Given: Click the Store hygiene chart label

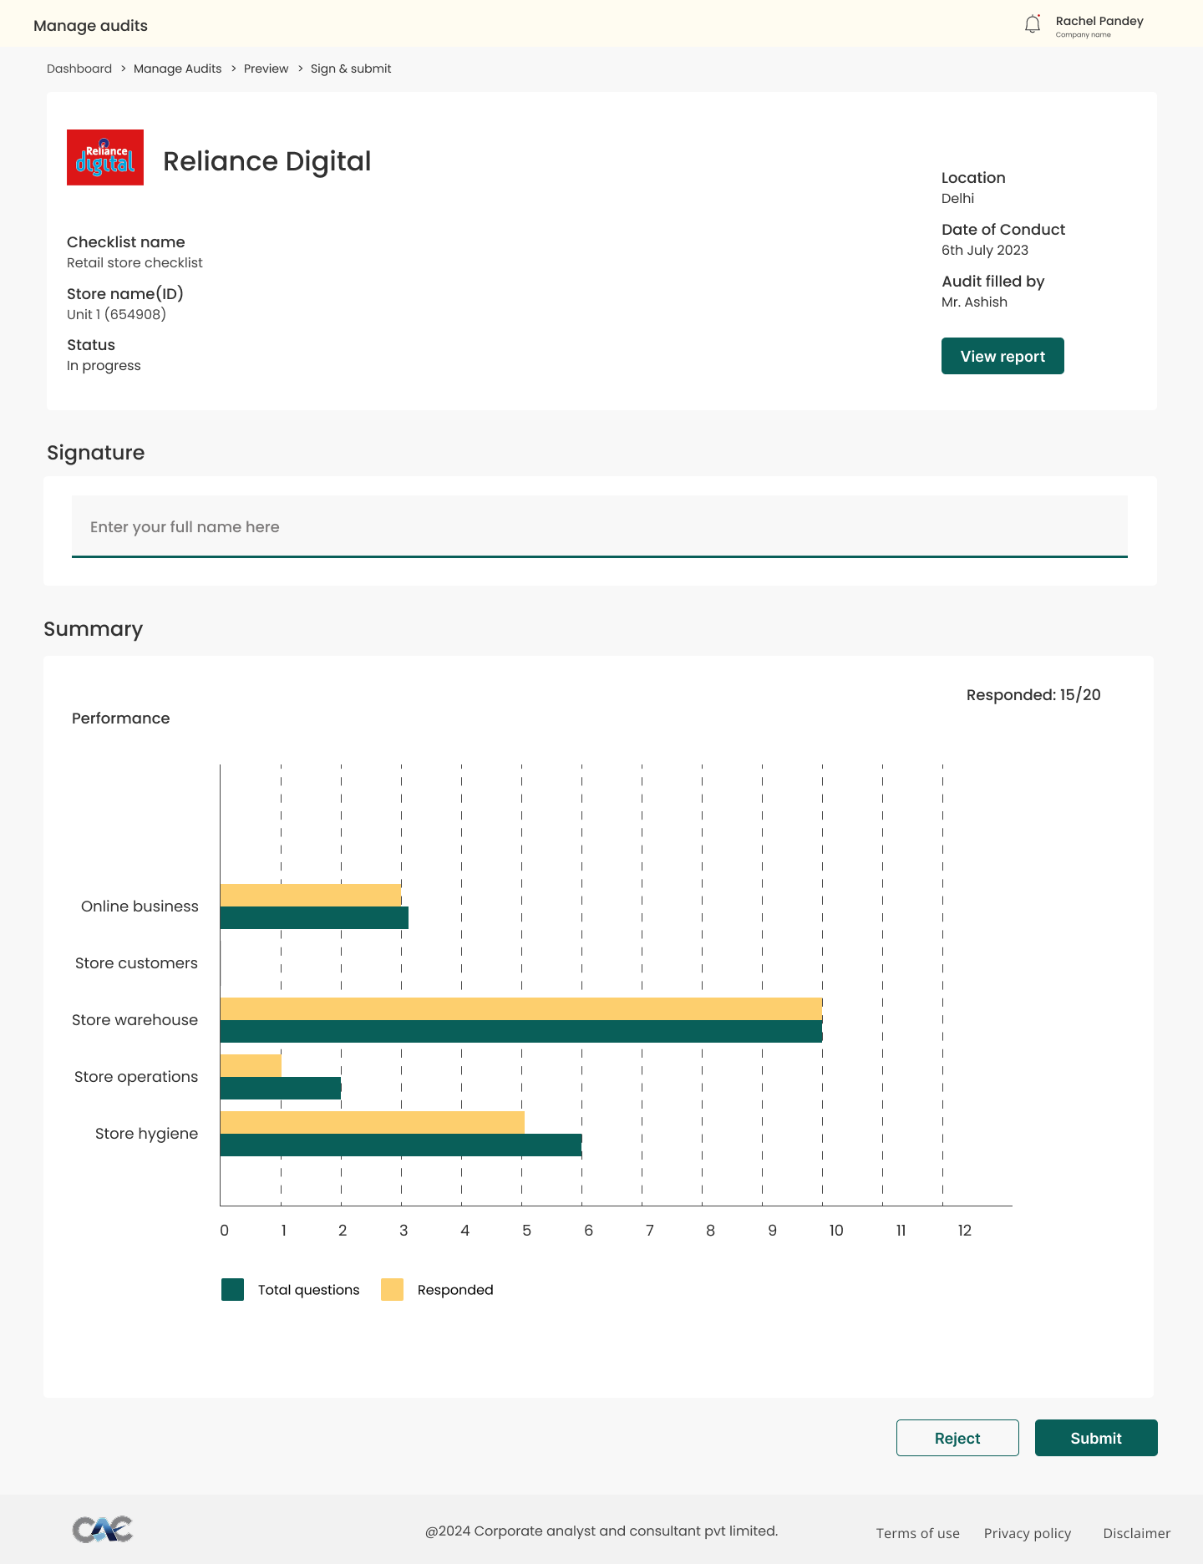Looking at the screenshot, I should [146, 1134].
